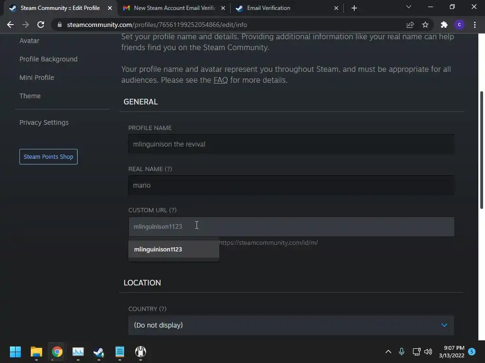The height and width of the screenshot is (363, 485).
Task: Open the monitor graph app in taskbar
Action: pyautogui.click(x=78, y=352)
